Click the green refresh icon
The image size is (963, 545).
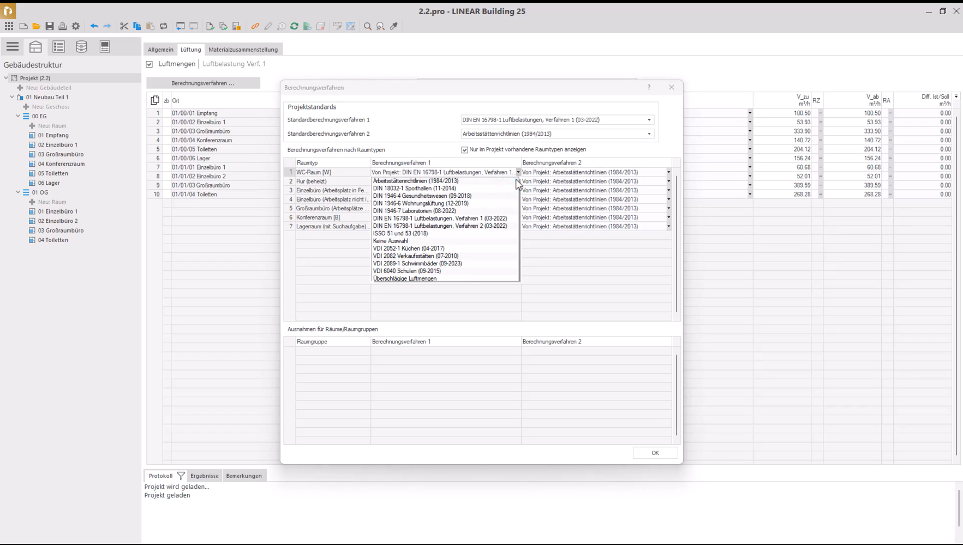294,26
